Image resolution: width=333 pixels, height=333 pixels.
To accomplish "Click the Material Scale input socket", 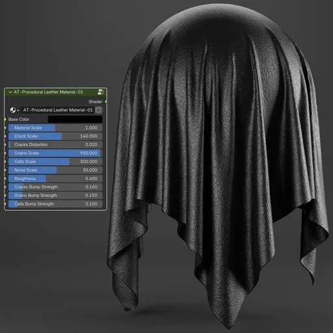I will click(x=5, y=127).
